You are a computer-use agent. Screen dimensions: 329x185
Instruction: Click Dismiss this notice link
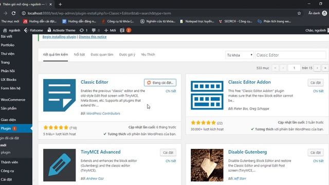pyautogui.click(x=93, y=36)
